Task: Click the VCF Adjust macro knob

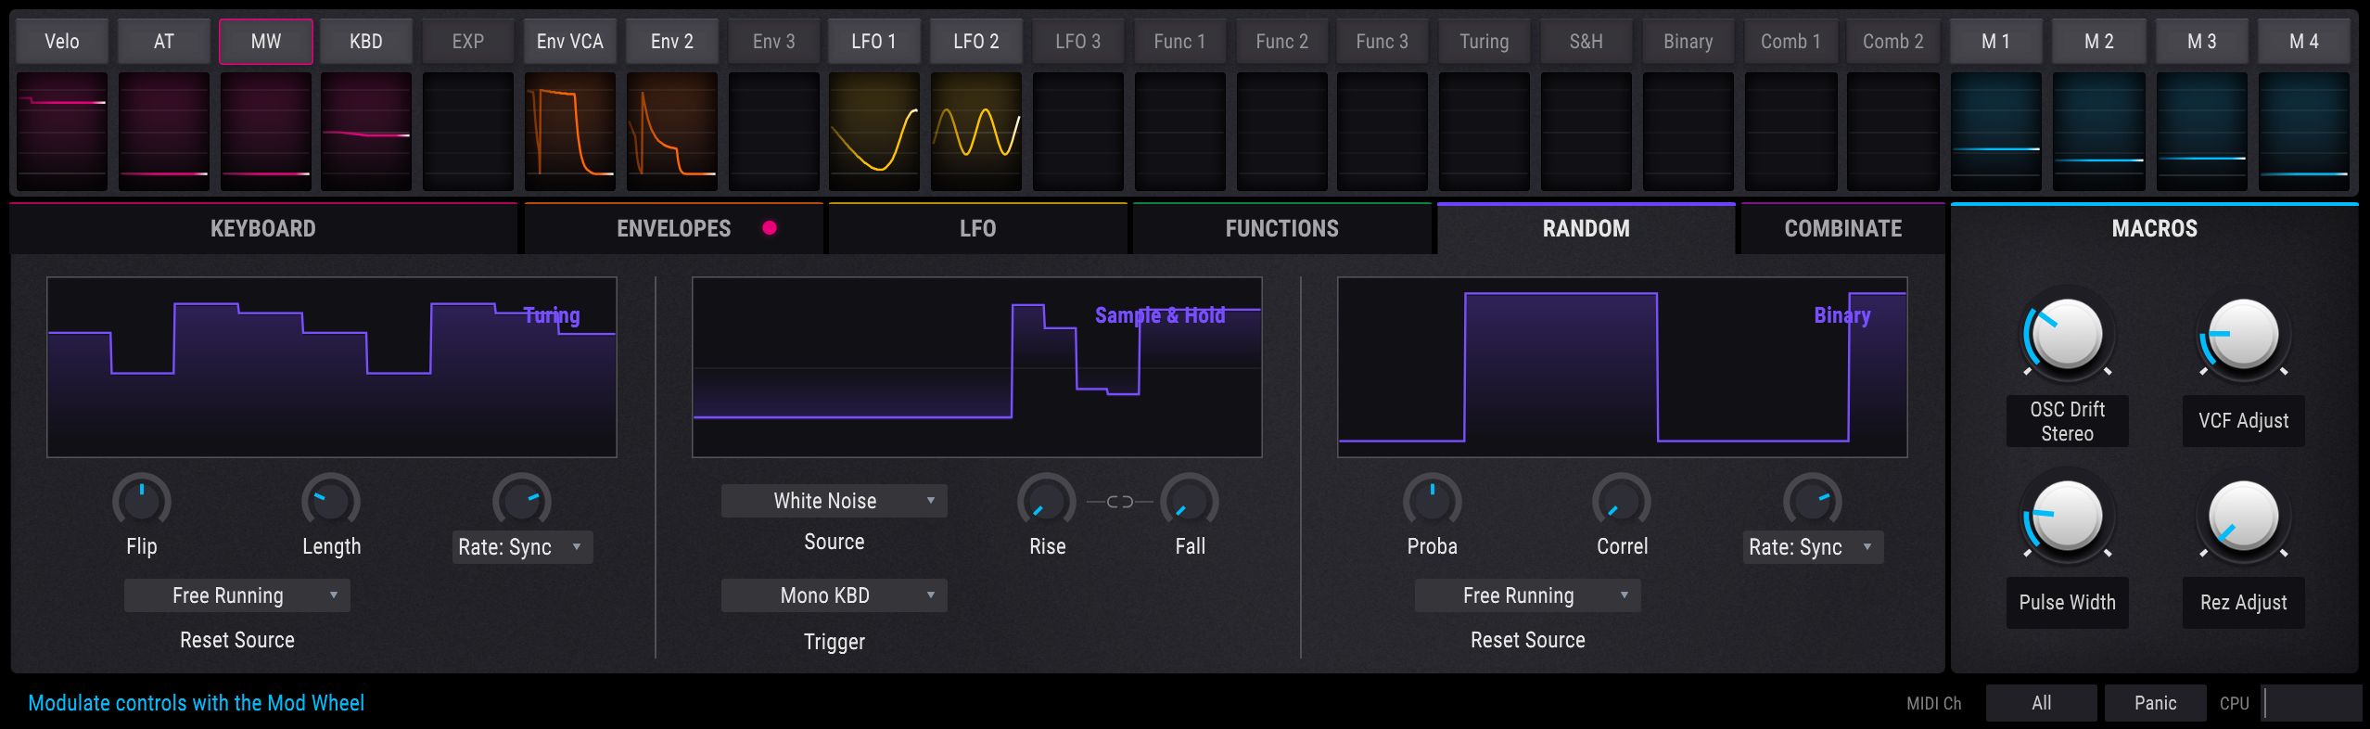Action: coord(2244,335)
